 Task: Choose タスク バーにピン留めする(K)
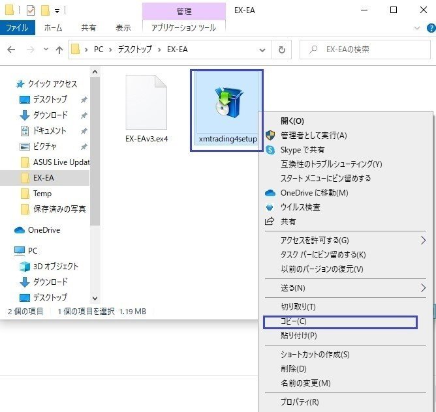pos(323,254)
